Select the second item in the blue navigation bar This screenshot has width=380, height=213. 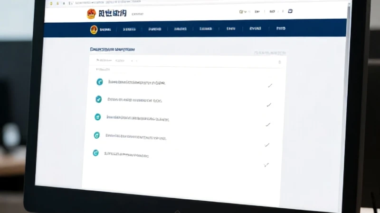[129, 29]
